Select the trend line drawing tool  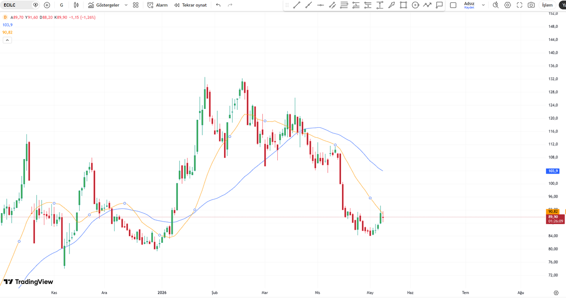297,5
